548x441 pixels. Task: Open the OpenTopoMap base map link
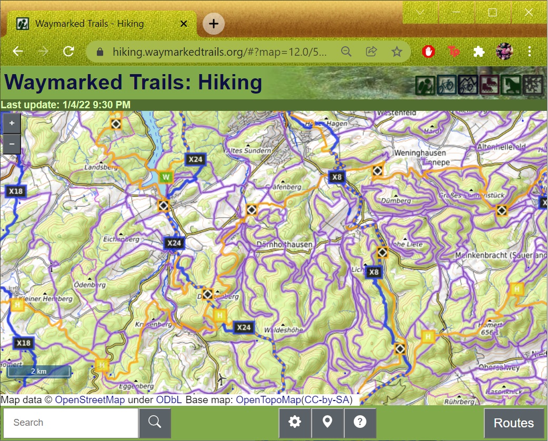tap(268, 400)
